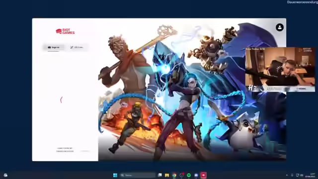Open Spotify from the taskbar
318x179 pixels.
[x=189, y=175]
